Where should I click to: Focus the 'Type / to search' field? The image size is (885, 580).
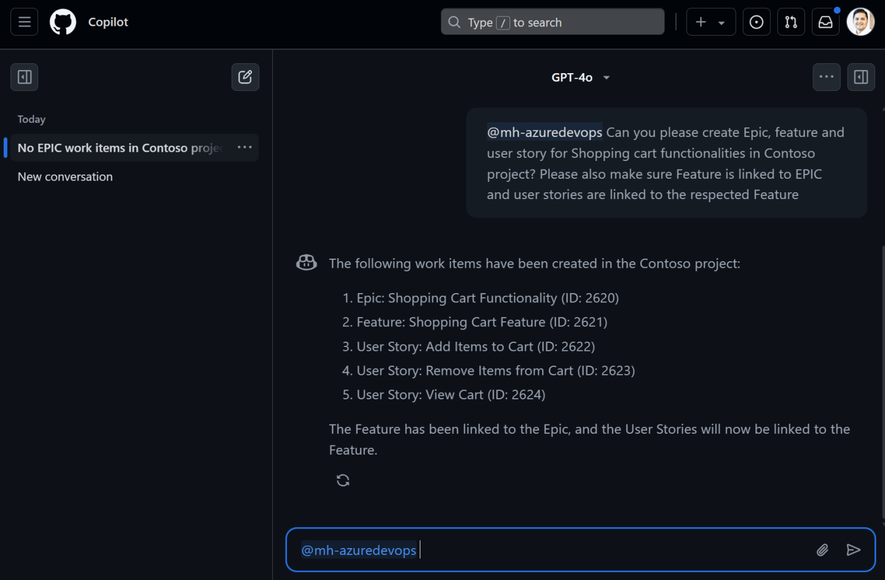point(553,22)
